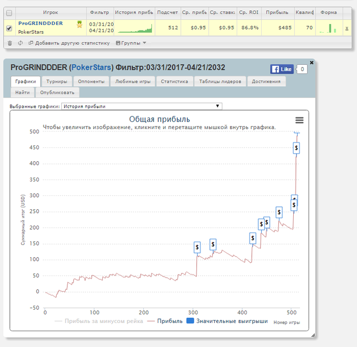This screenshot has height=347, width=357.
Task: Click the Ср. ROI column header
Action: tap(249, 13)
